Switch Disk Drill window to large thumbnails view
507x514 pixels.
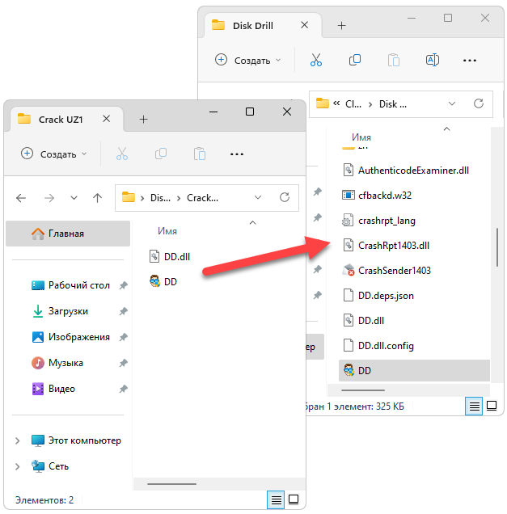coord(492,406)
